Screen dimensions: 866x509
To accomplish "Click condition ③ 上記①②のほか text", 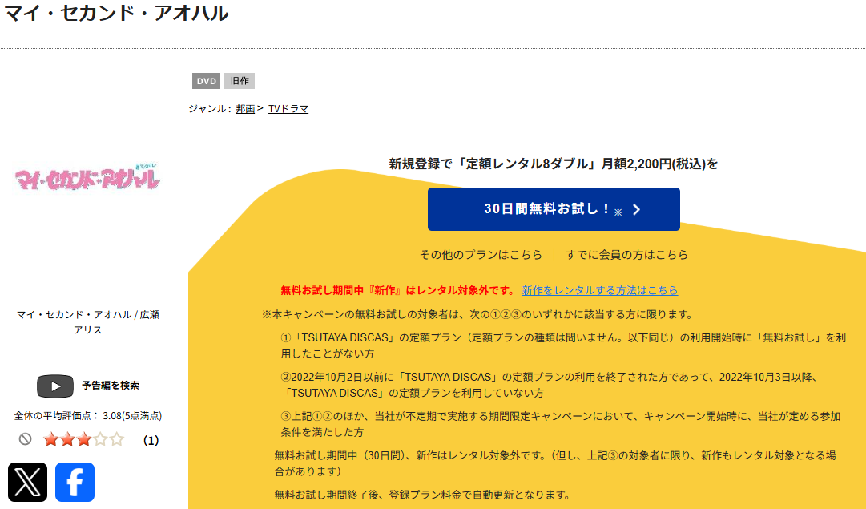I will [561, 424].
